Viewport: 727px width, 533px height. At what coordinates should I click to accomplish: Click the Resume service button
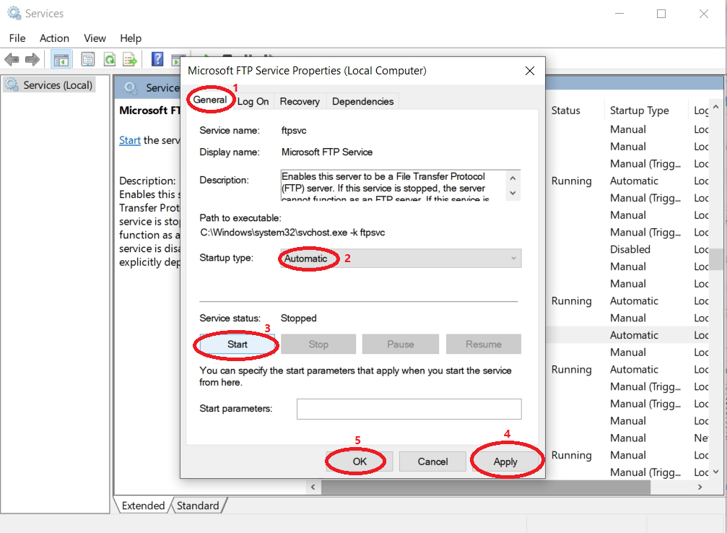point(484,344)
